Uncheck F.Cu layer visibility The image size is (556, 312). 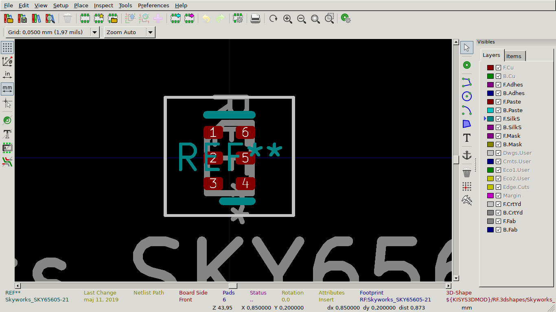pyautogui.click(x=498, y=67)
